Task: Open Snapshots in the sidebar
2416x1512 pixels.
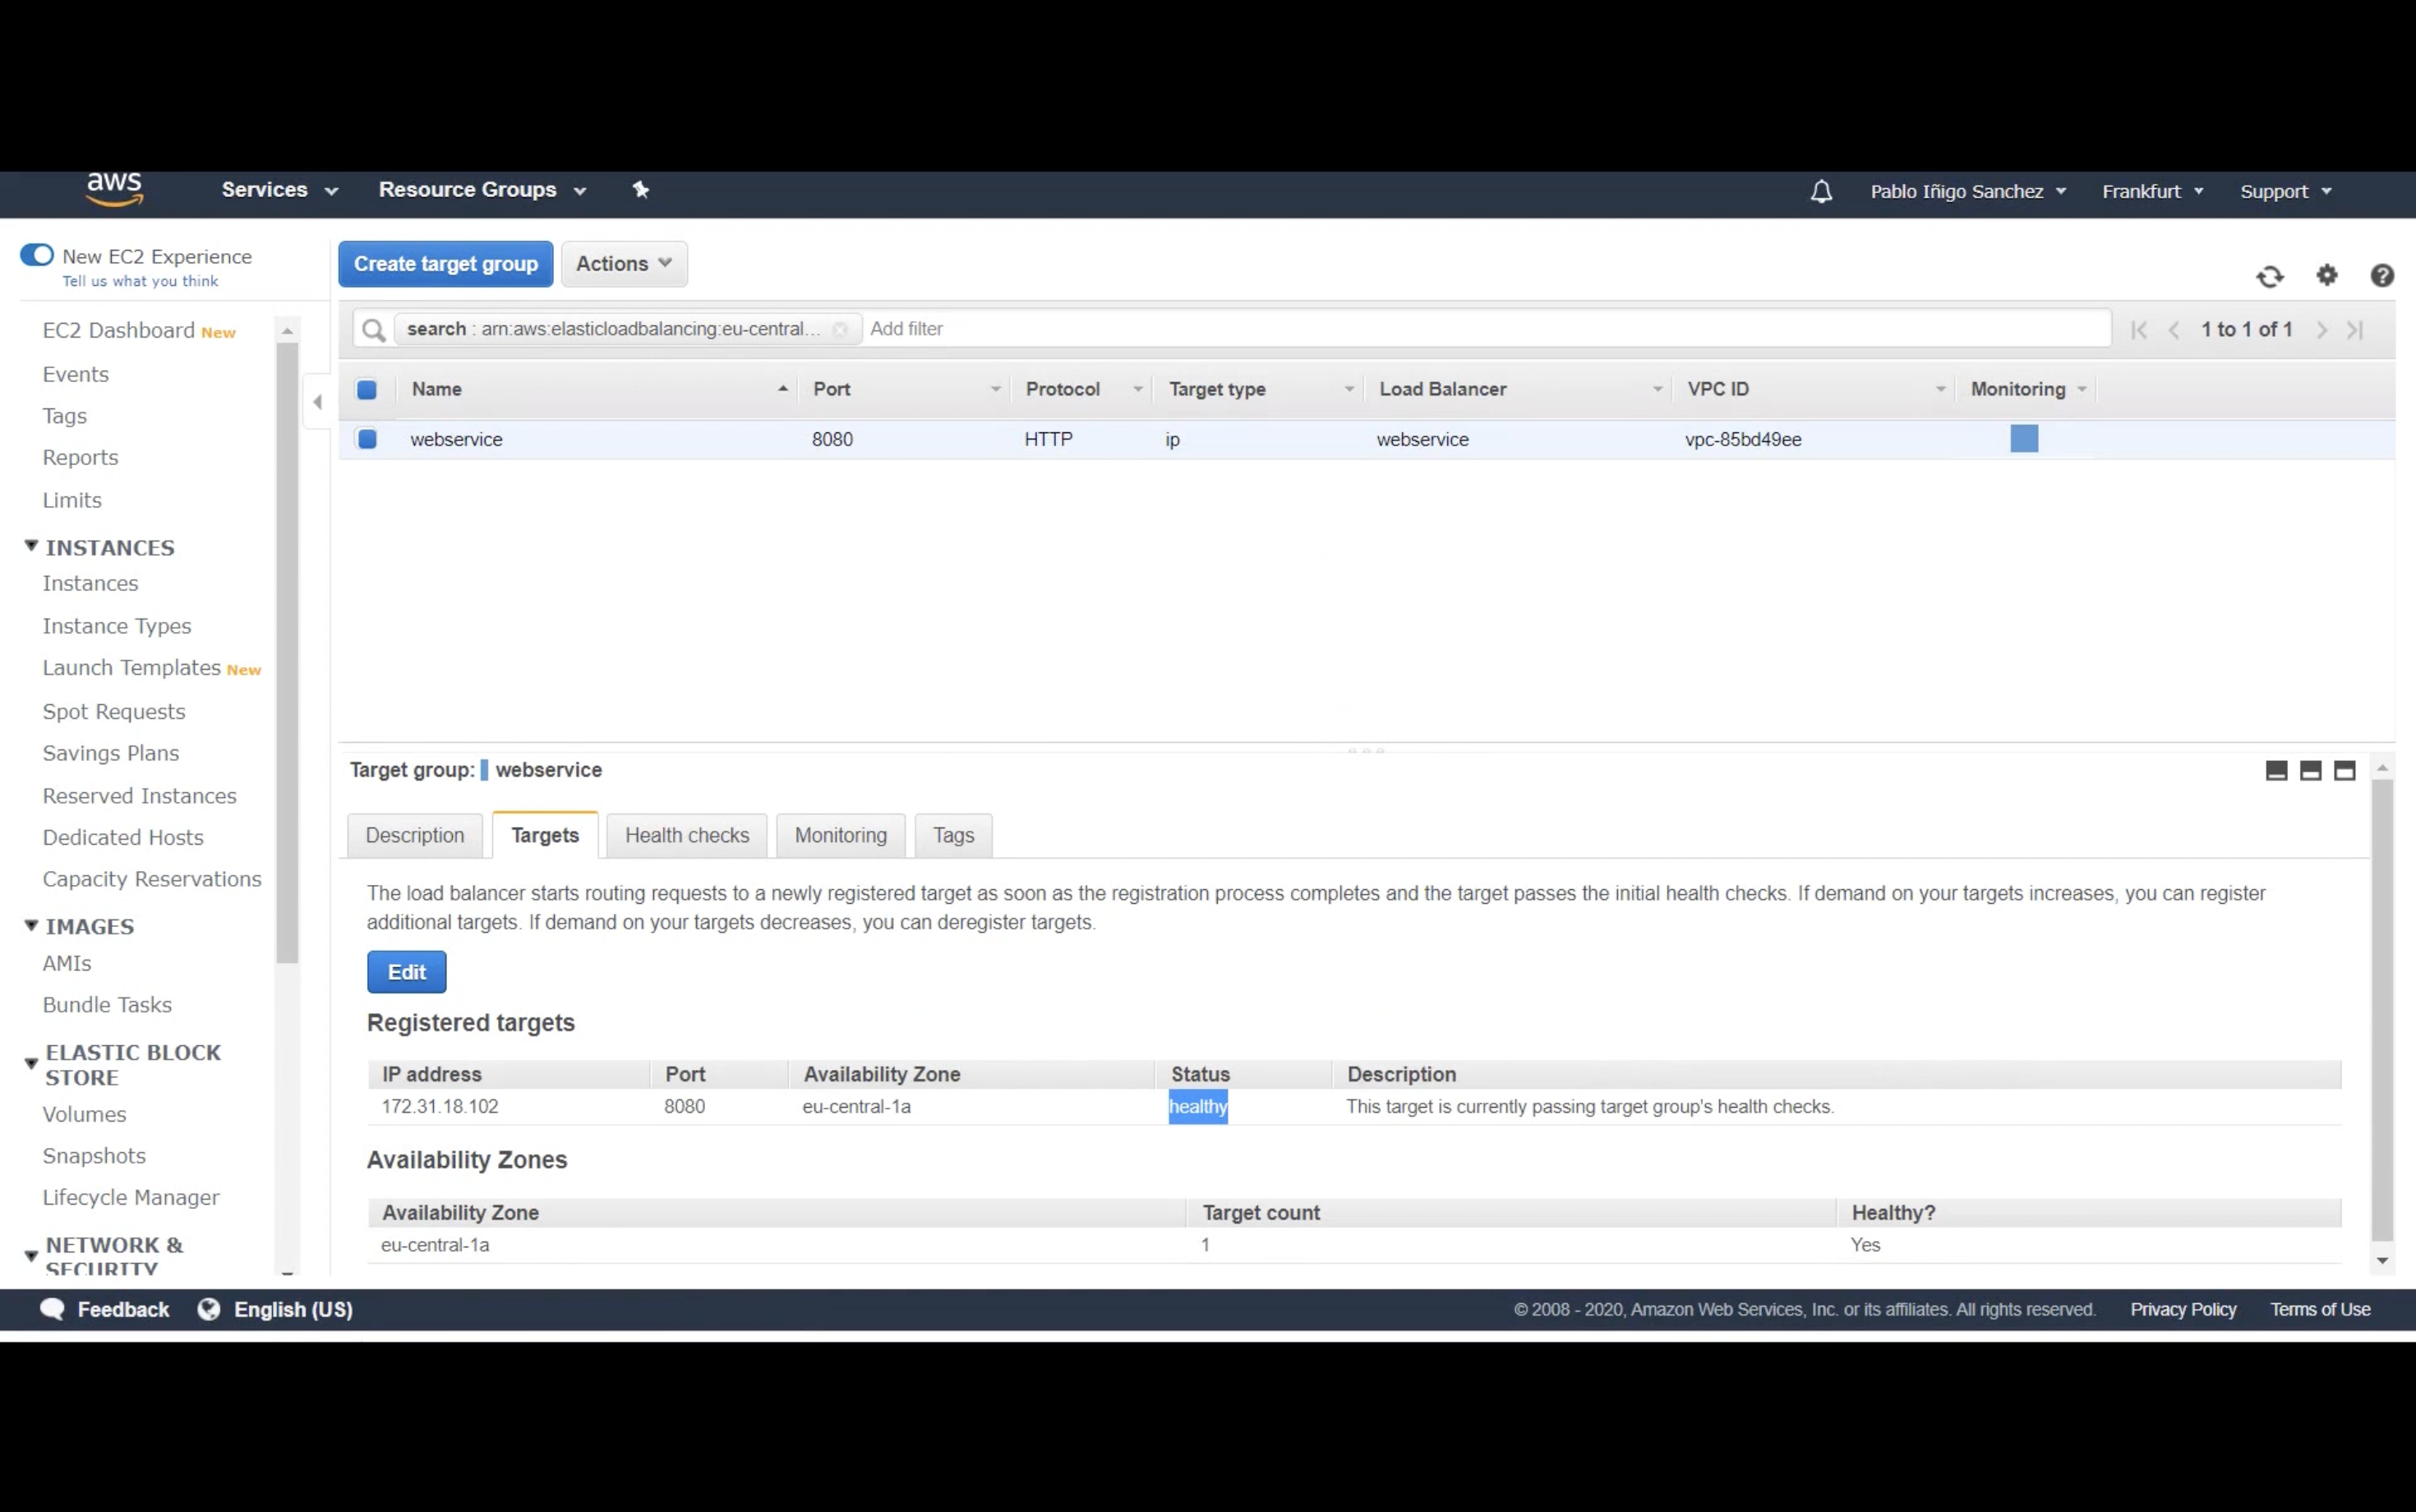Action: (x=94, y=1155)
